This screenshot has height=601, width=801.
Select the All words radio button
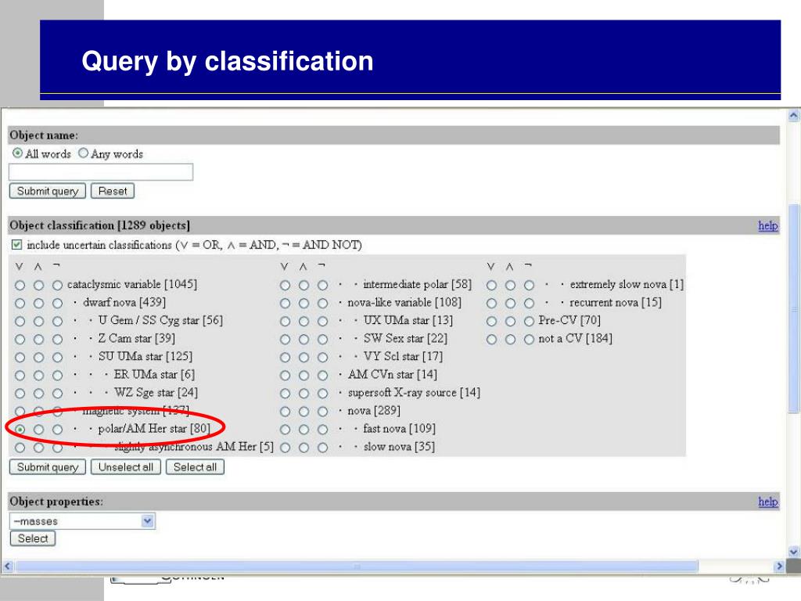pyautogui.click(x=17, y=153)
